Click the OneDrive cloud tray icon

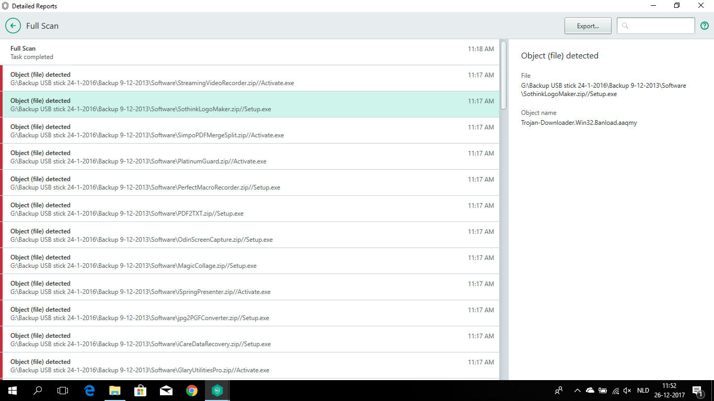click(590, 390)
